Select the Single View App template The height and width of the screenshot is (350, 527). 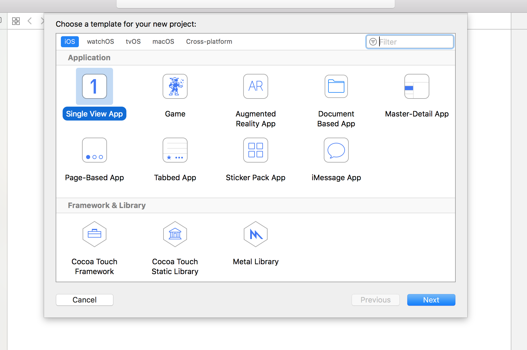tap(94, 86)
